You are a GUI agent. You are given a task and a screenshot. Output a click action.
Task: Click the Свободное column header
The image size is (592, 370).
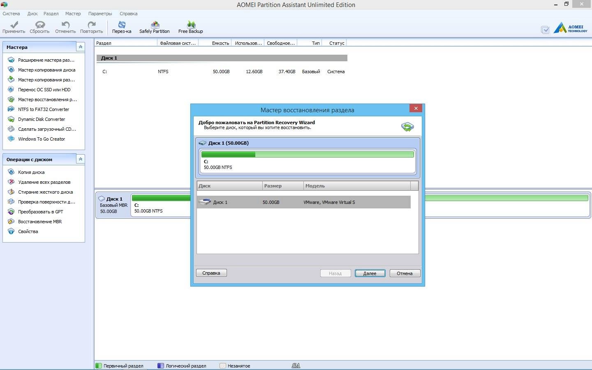(280, 43)
